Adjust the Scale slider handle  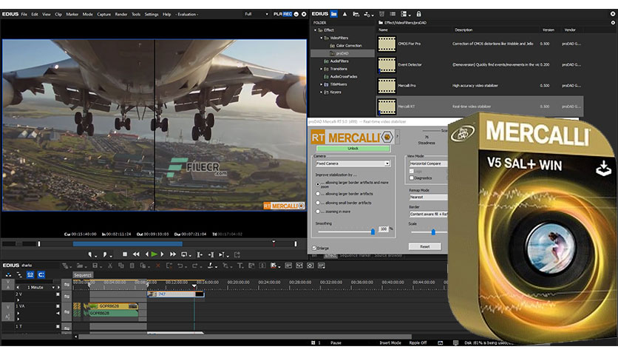pyautogui.click(x=433, y=232)
